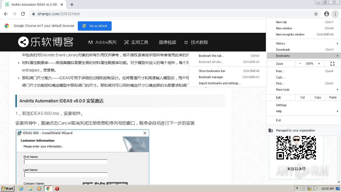341x192 pixels.
Task: Decrease zoom with the minus button
Action: pyautogui.click(x=300, y=64)
